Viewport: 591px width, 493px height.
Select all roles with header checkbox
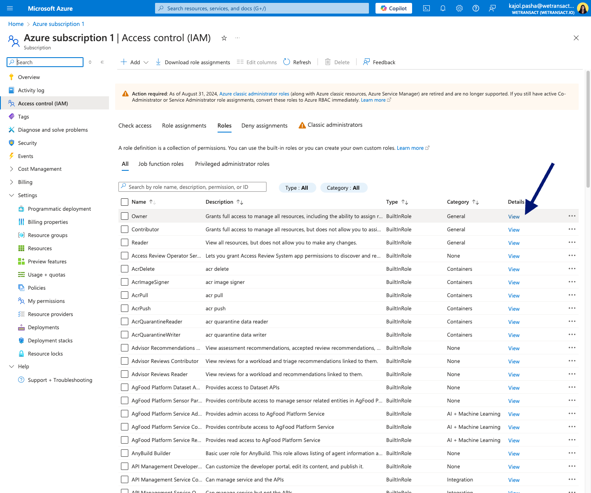pyautogui.click(x=125, y=202)
